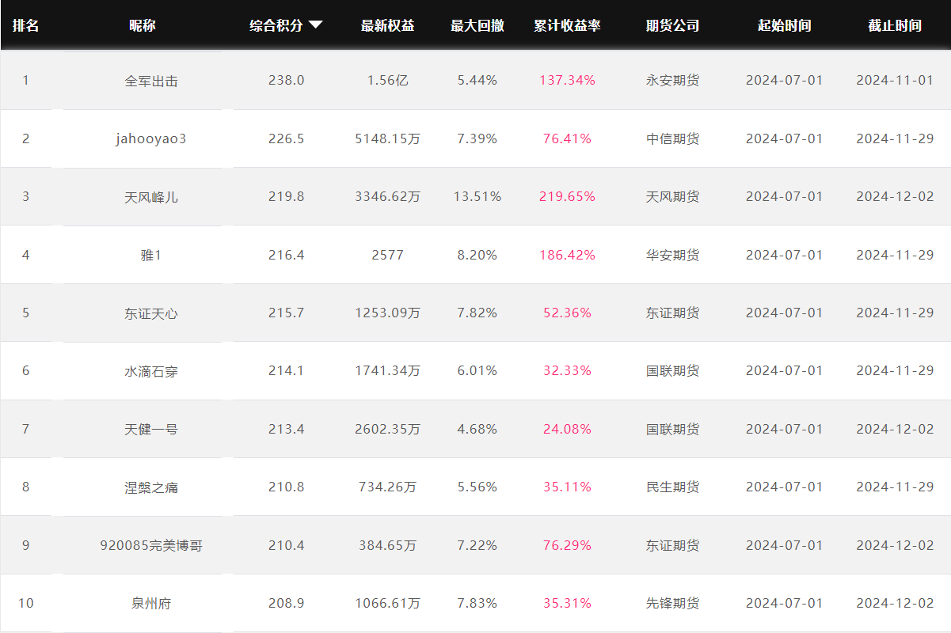Click the return rate 35.11%
This screenshot has width=951, height=633.
[567, 487]
